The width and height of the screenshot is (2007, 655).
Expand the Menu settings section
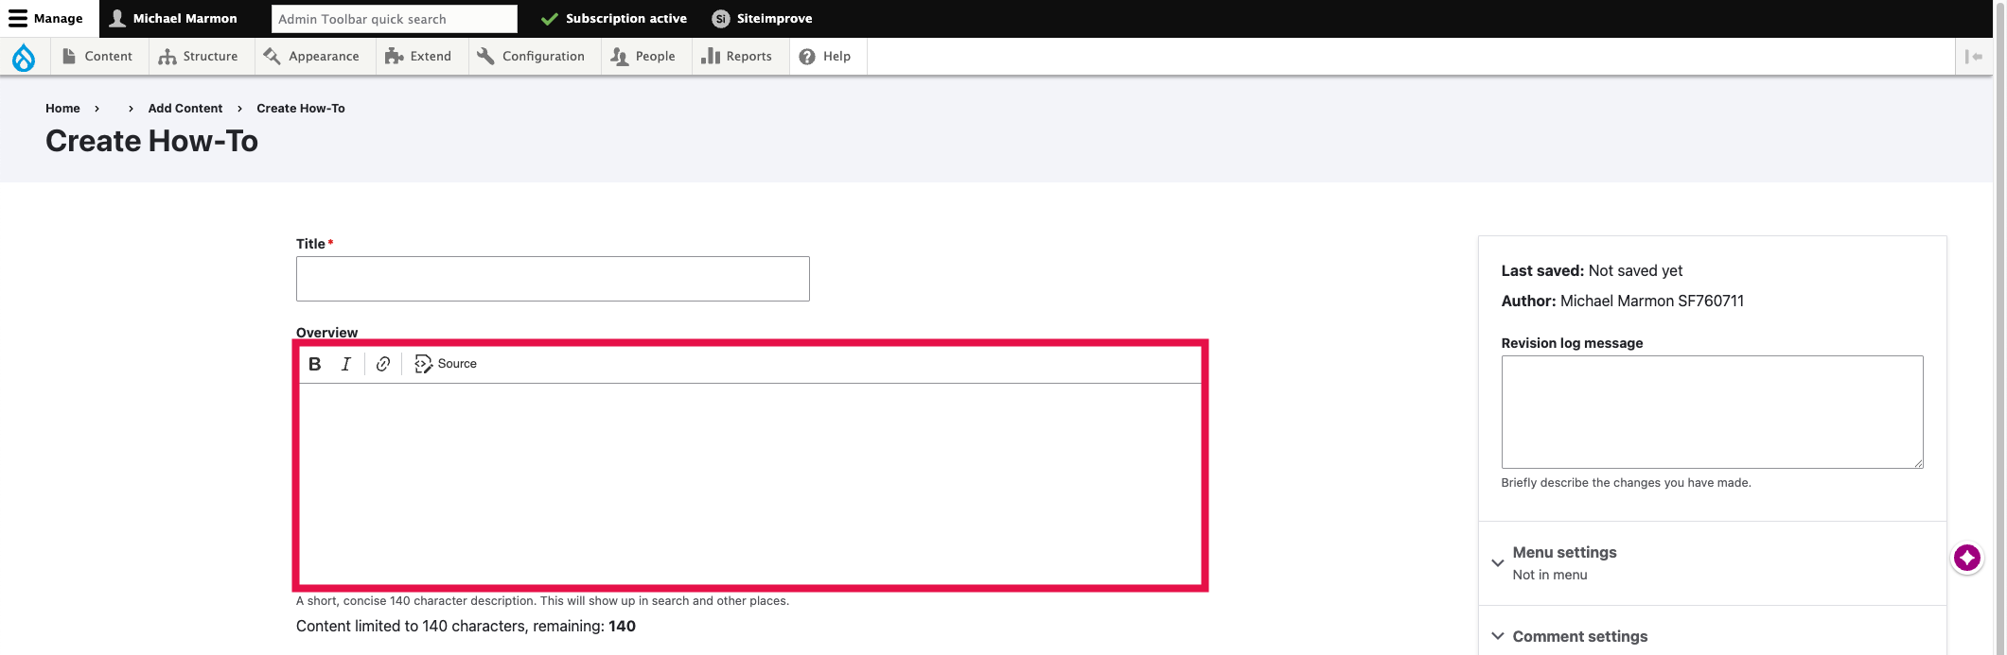point(1712,562)
